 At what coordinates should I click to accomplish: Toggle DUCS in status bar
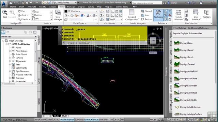click(x=96, y=120)
